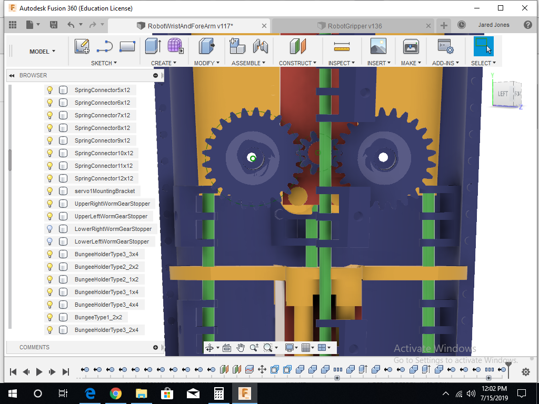Jump to the timeline end
The image size is (539, 404).
[66, 372]
